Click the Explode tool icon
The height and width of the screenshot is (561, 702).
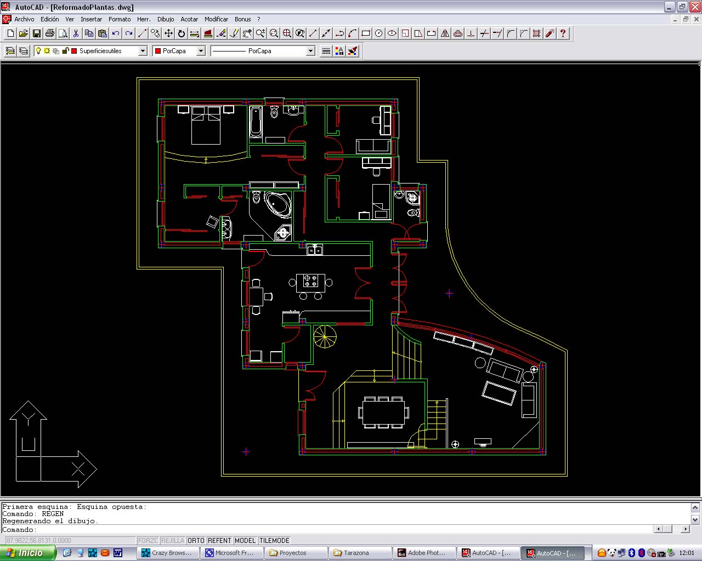pyautogui.click(x=550, y=33)
